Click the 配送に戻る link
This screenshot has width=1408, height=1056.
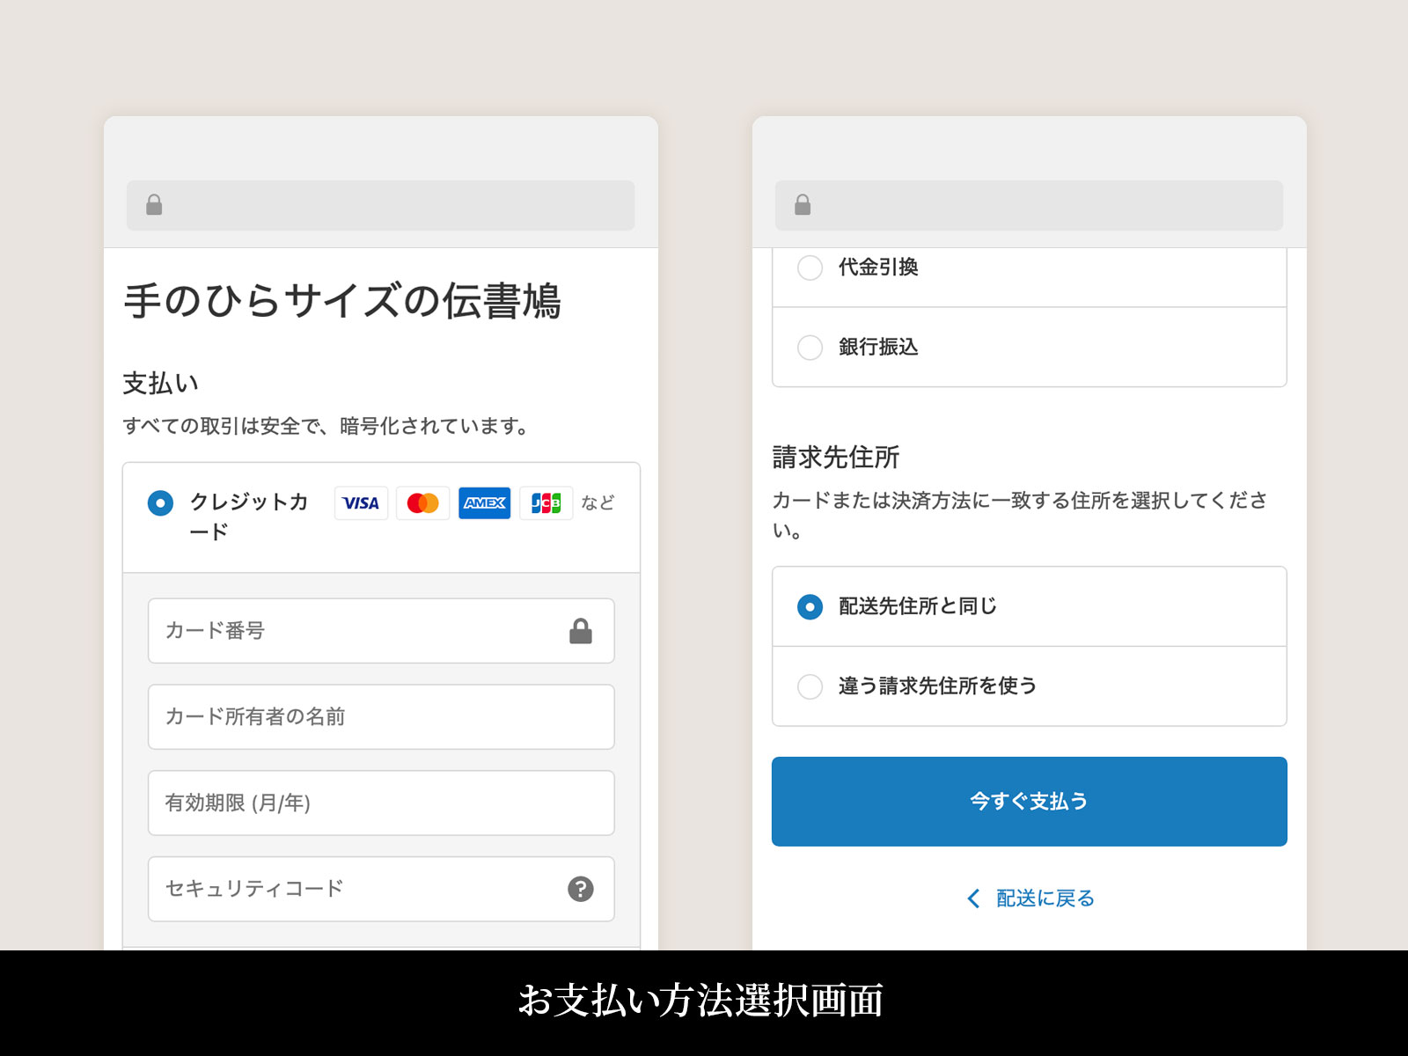[x=1045, y=898]
